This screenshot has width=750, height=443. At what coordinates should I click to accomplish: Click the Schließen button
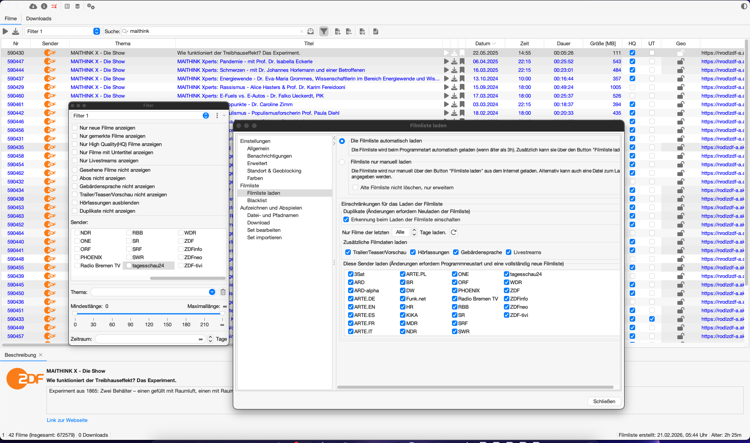point(604,401)
